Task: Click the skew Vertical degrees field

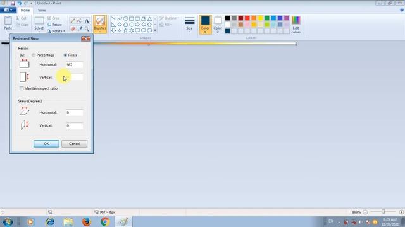Action: (75, 126)
